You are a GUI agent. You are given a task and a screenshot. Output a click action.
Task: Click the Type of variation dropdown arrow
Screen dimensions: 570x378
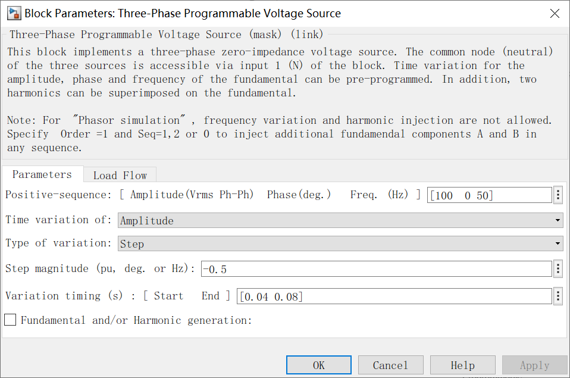(x=557, y=243)
